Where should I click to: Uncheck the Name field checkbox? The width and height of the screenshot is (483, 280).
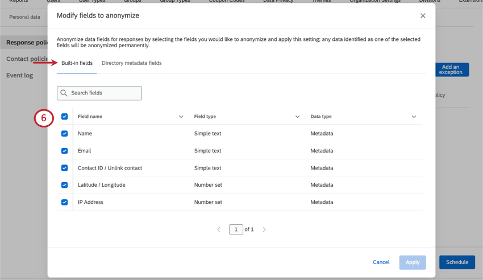64,134
